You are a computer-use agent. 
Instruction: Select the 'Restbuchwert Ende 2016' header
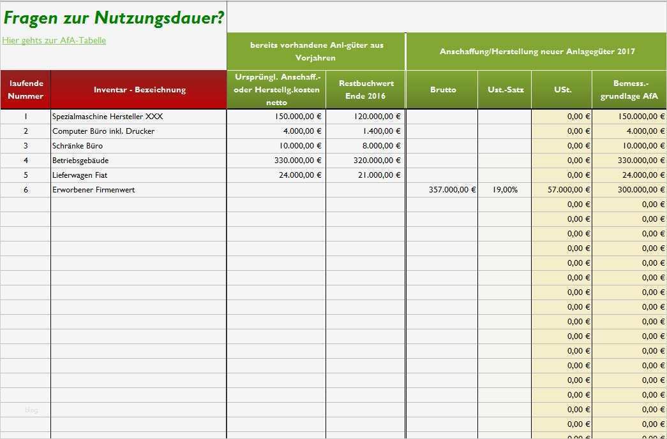coord(366,90)
